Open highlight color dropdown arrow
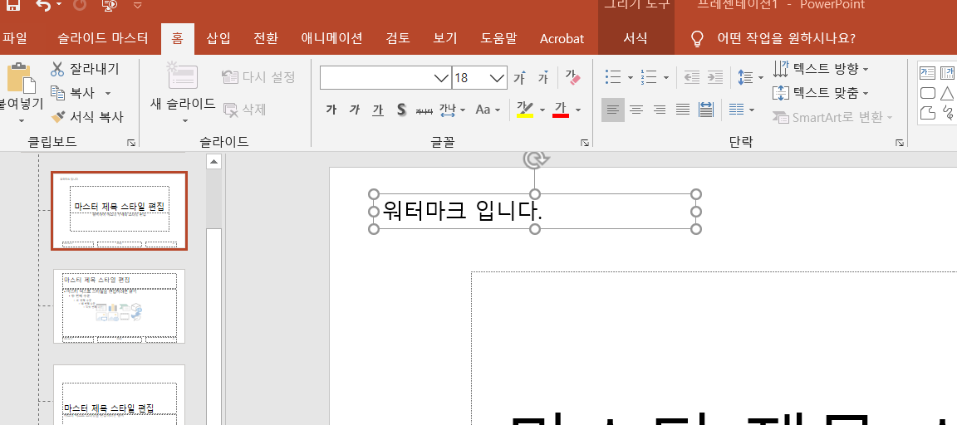957x425 pixels. coord(542,110)
